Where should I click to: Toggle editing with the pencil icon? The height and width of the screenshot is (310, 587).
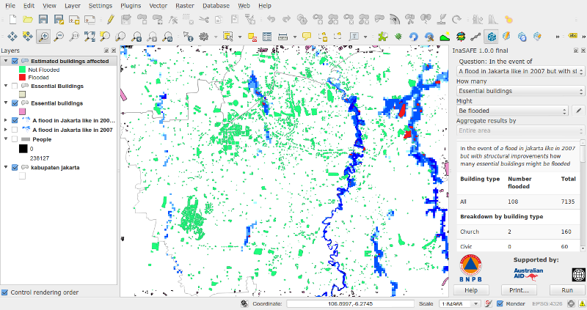click(x=111, y=20)
